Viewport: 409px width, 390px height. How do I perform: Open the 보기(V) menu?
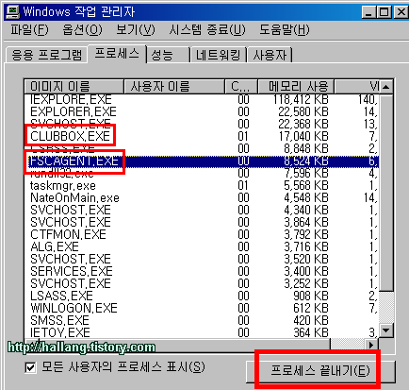(136, 30)
